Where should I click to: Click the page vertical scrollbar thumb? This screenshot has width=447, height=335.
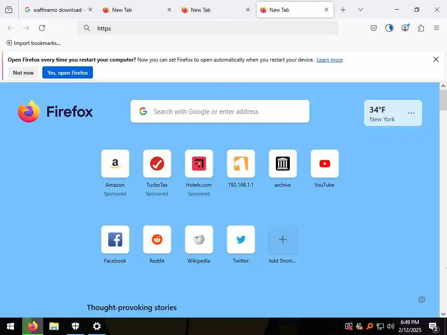444,100
